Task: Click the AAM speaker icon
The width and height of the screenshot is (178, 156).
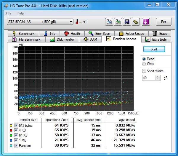Action: click(x=86, y=39)
